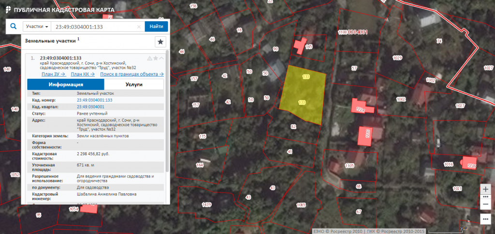Collapse the result card chevron
This screenshot has width=495, height=234.
(161, 58)
